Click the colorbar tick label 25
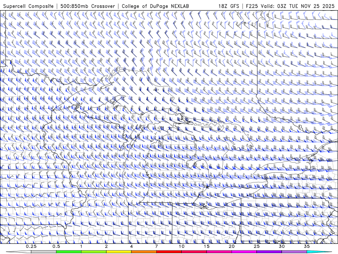338x254 pixels. (x=256, y=246)
